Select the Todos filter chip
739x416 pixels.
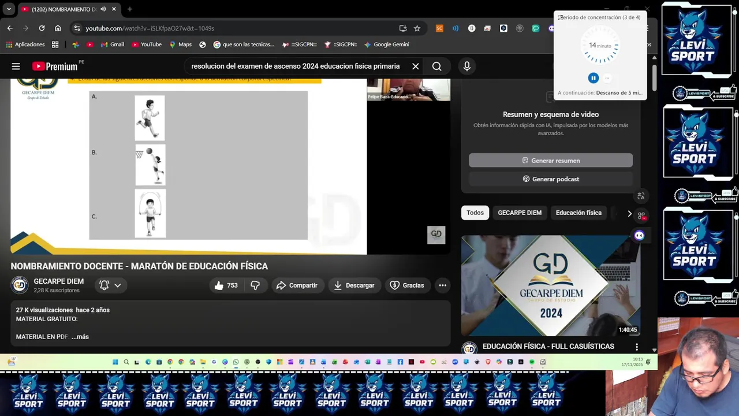[475, 213]
